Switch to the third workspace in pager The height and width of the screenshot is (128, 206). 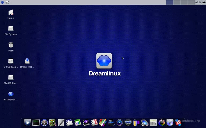point(184,2)
